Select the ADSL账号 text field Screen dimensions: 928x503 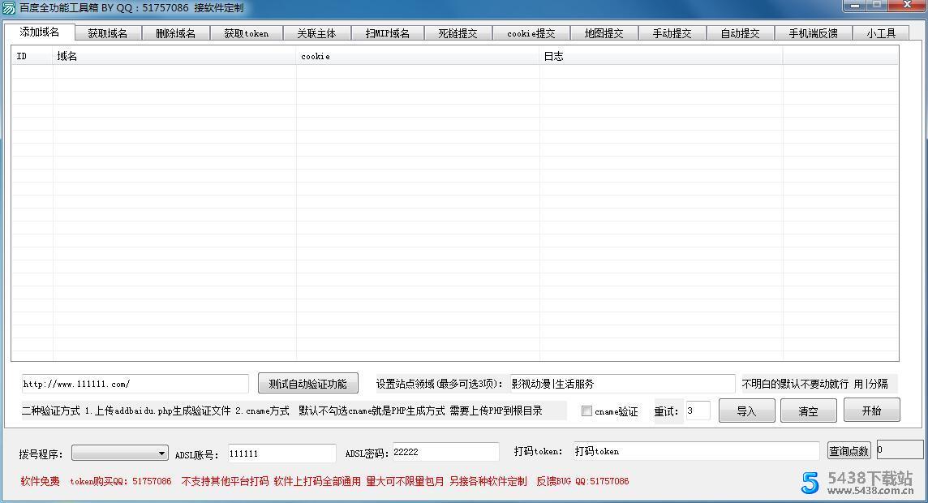pyautogui.click(x=280, y=453)
